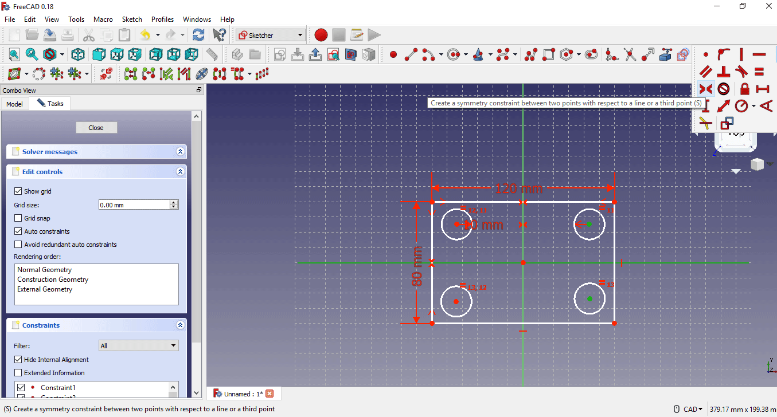Select Construction Geometry in rendering order

tap(53, 280)
